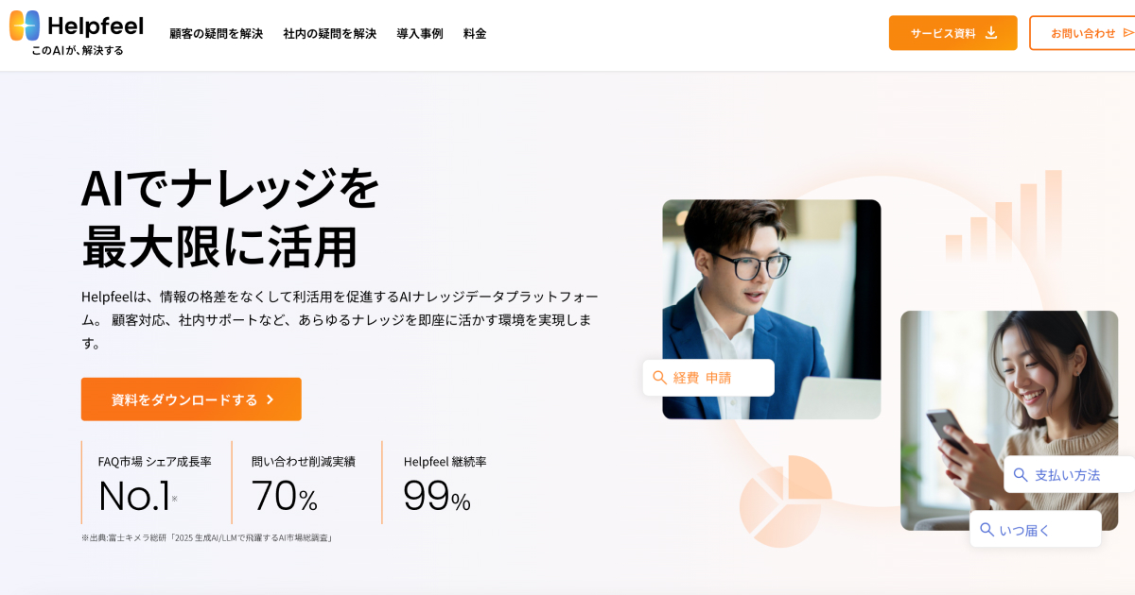Click the bar chart graphic
Viewport: 1135px width, 595px height.
tap(1004, 216)
